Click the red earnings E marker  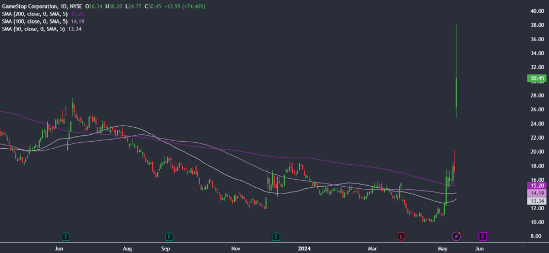400,236
